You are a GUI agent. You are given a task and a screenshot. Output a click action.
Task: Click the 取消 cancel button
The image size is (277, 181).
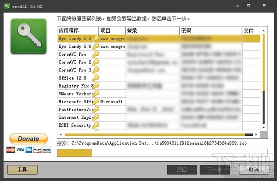[x=254, y=170]
